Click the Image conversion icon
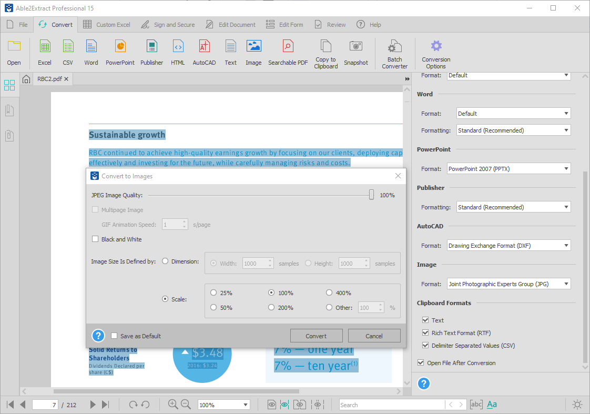The width and height of the screenshot is (590, 414). coord(253,52)
